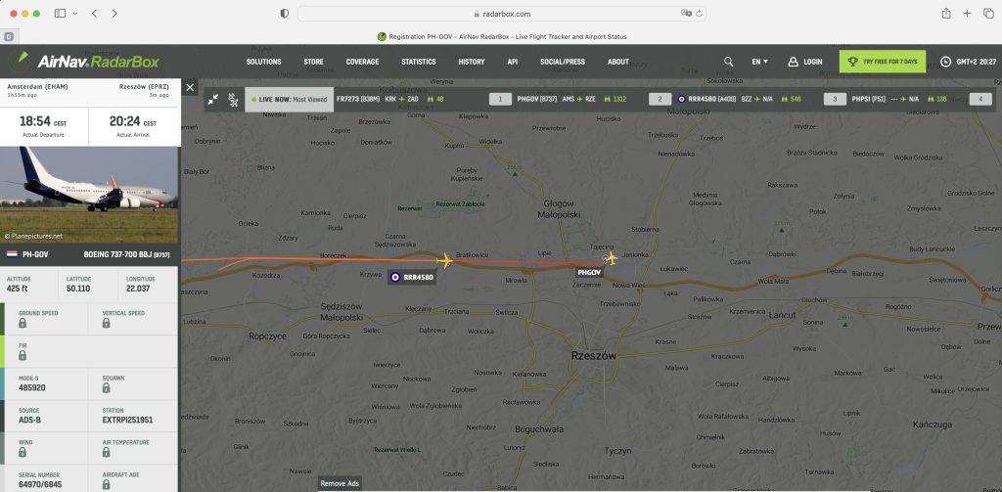Click the Wind lock icon
The height and width of the screenshot is (492, 1002).
(x=23, y=452)
